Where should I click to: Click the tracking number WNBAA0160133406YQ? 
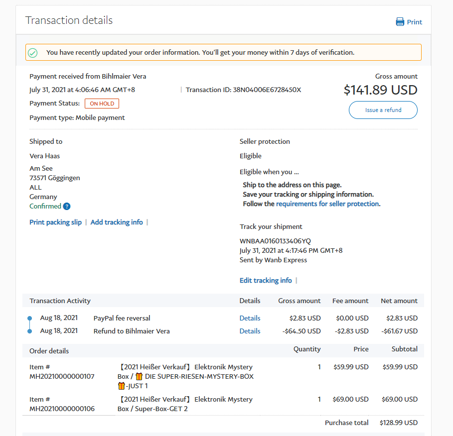tap(275, 241)
